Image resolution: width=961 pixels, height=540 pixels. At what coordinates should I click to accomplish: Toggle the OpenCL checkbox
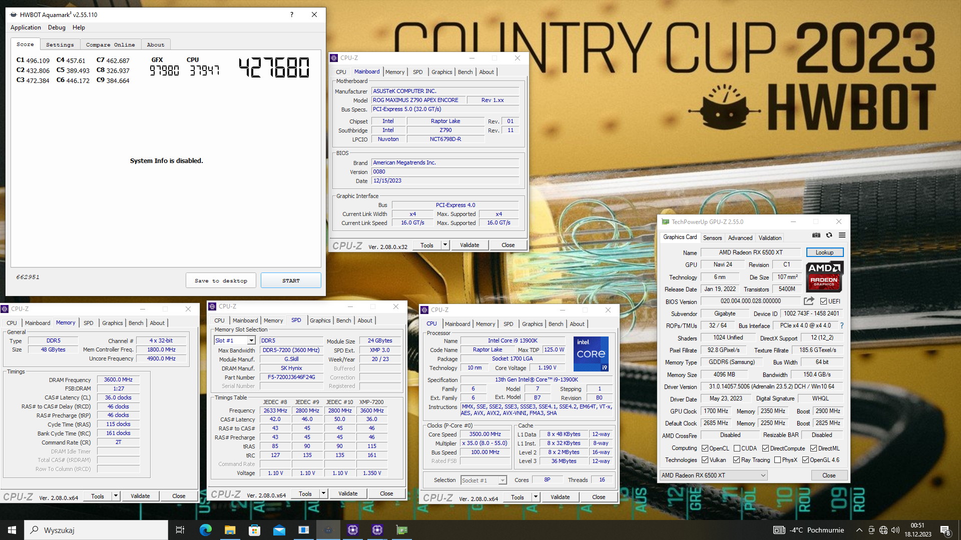tap(705, 448)
